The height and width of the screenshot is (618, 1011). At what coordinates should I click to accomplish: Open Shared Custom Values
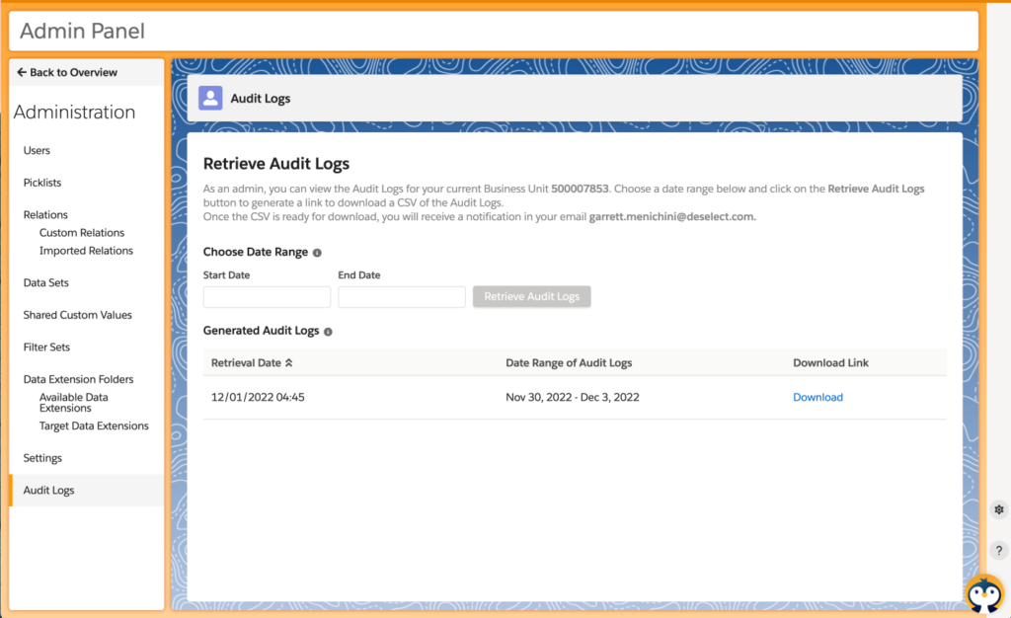(x=77, y=315)
